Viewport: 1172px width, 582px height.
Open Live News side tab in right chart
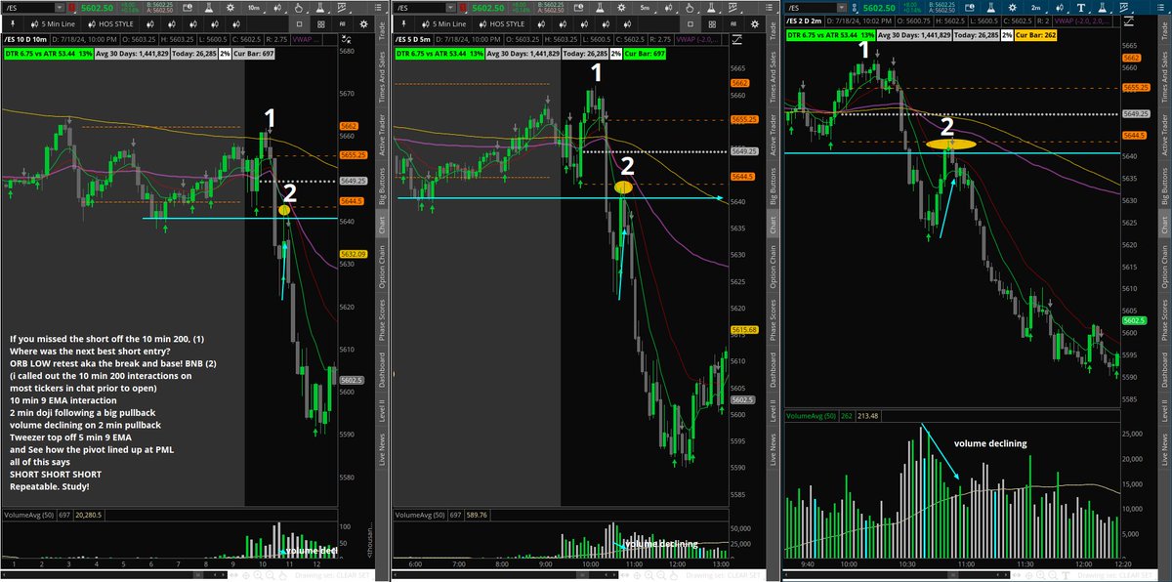[x=1163, y=450]
